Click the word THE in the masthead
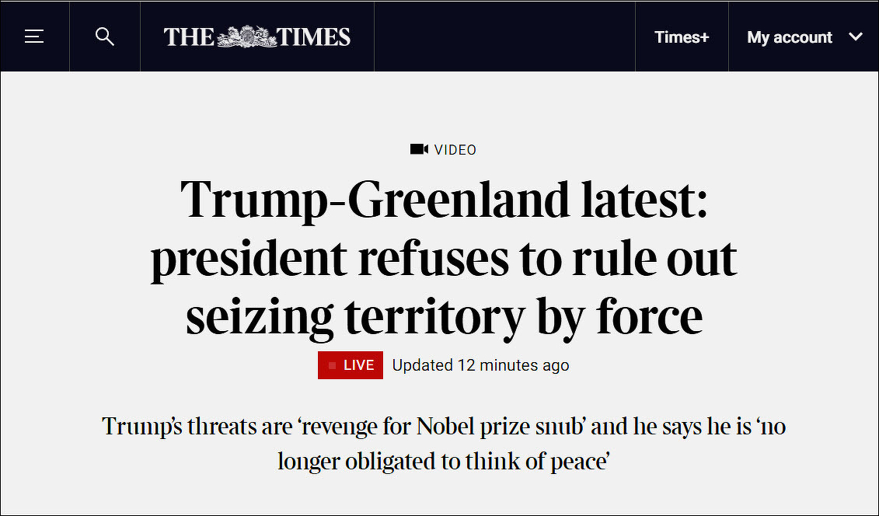This screenshot has height=516, width=879. click(x=189, y=37)
